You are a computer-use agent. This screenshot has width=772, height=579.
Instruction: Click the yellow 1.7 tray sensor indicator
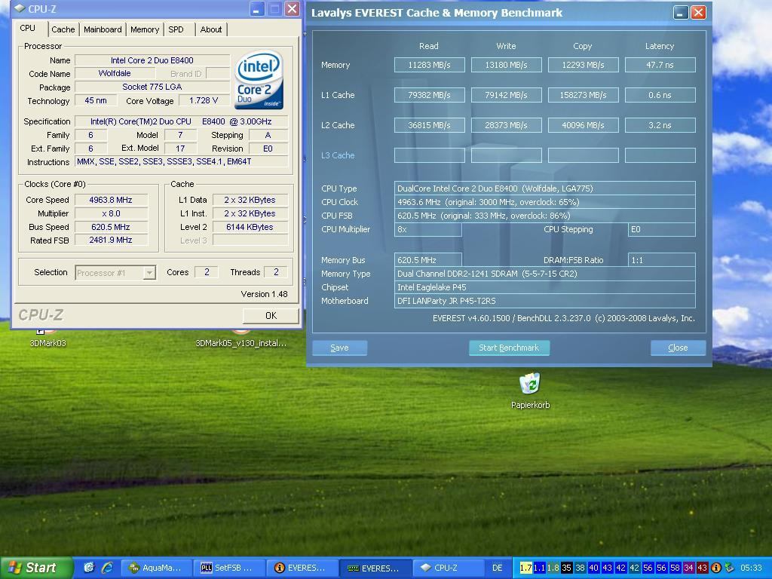525,568
